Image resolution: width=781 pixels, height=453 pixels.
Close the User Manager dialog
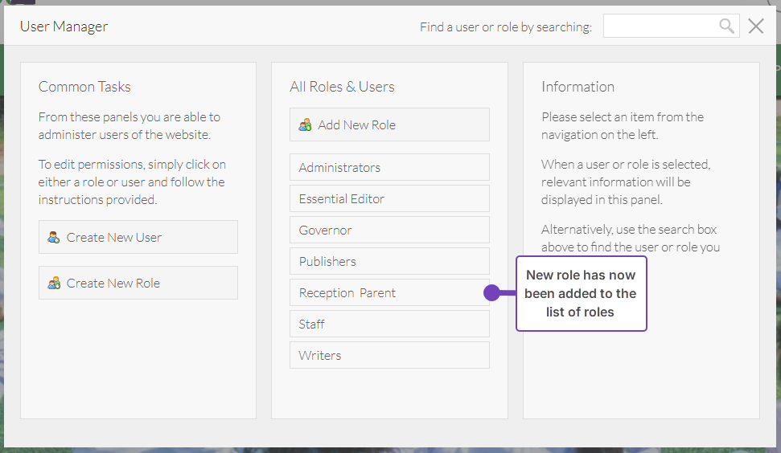click(756, 27)
